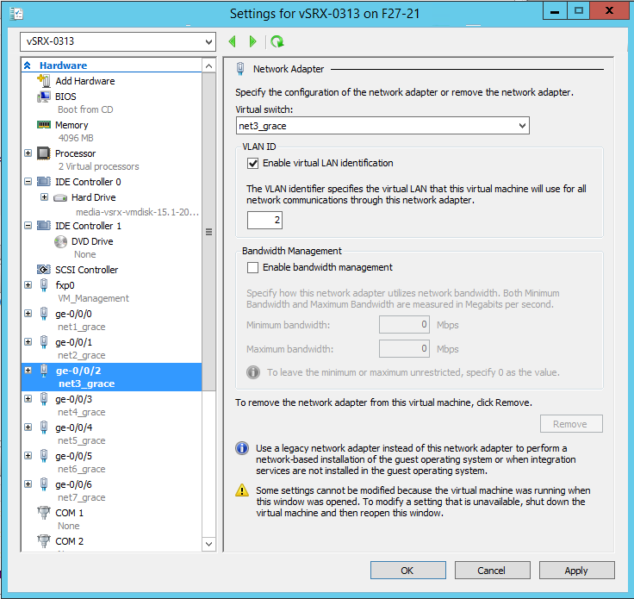This screenshot has width=634, height=599.
Task: Select the ge-0/0/3 adapter icon
Action: 44,399
